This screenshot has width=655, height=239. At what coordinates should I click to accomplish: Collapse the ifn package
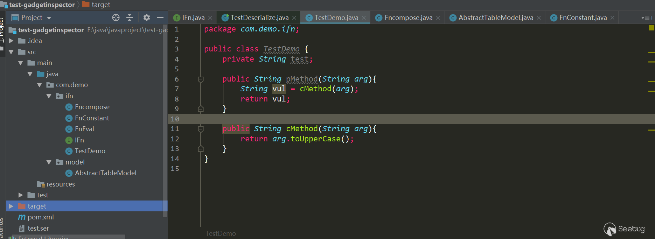pos(49,96)
